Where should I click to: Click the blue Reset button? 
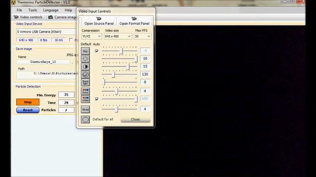(x=28, y=110)
